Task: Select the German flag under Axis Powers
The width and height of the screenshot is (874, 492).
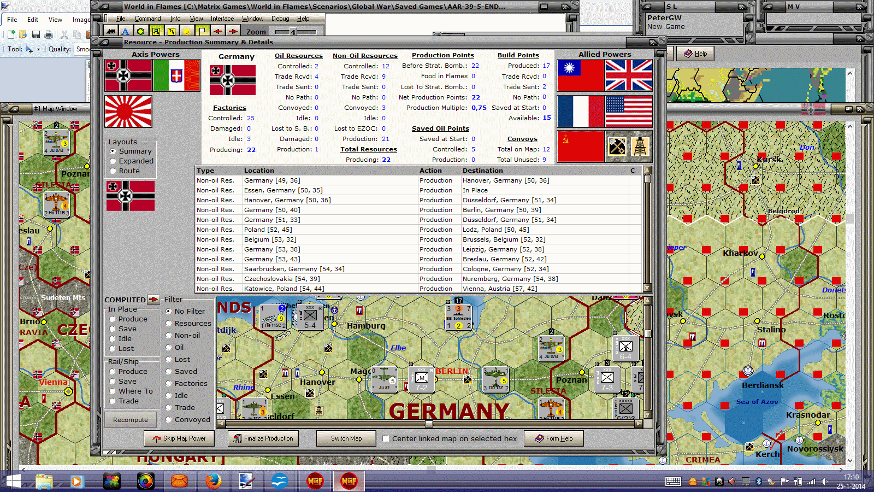Action: (128, 75)
